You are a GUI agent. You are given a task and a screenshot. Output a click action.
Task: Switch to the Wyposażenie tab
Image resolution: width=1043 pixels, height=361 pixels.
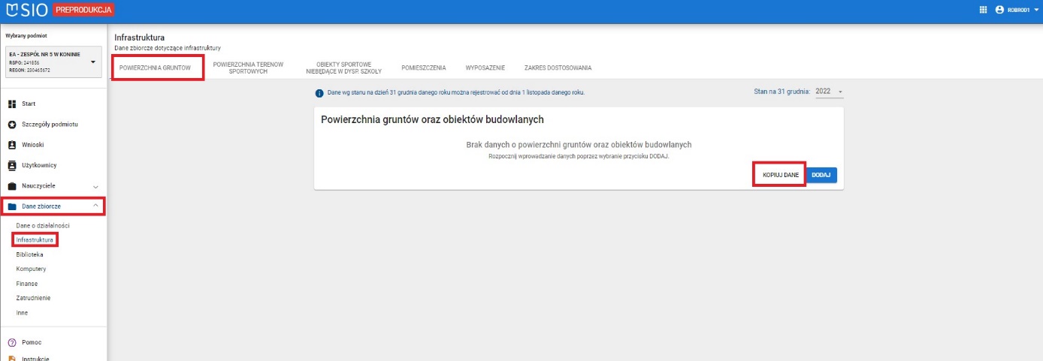(485, 68)
